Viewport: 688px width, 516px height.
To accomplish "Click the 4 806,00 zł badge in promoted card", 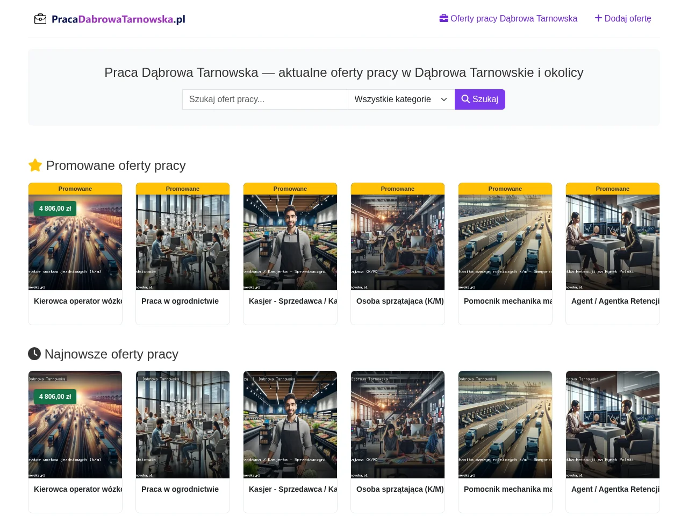I will (x=55, y=209).
